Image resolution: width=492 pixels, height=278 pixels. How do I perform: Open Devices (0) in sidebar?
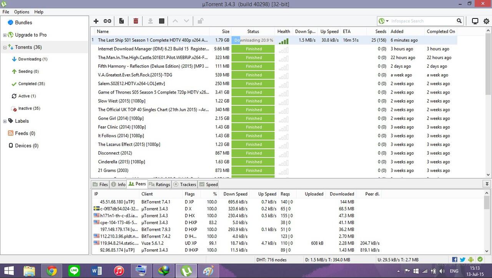pyautogui.click(x=27, y=146)
